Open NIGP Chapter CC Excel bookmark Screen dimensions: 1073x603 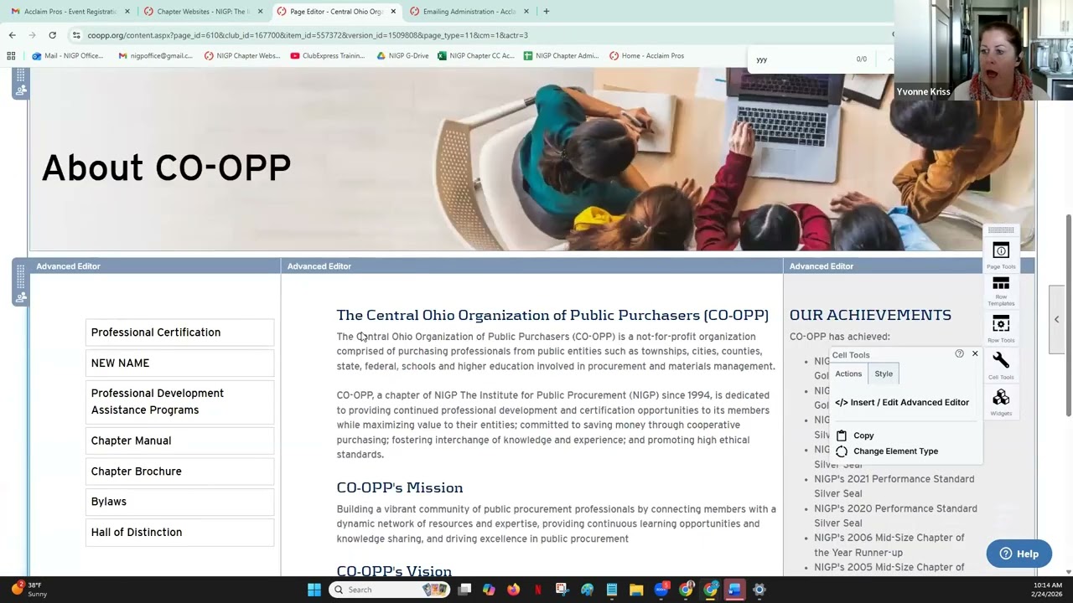tap(475, 56)
